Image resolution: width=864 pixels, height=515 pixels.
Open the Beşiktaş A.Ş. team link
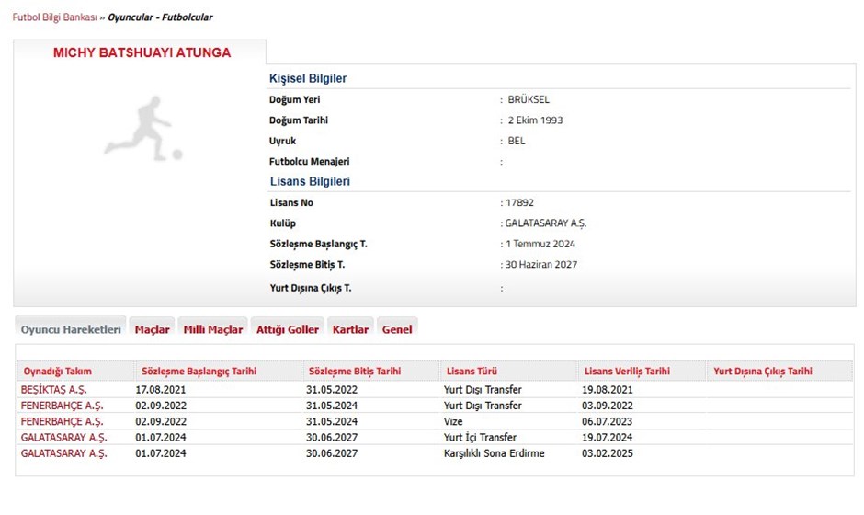coord(53,390)
